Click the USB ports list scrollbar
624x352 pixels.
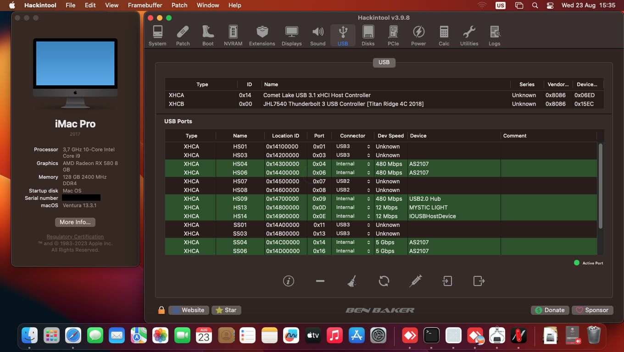(601, 186)
